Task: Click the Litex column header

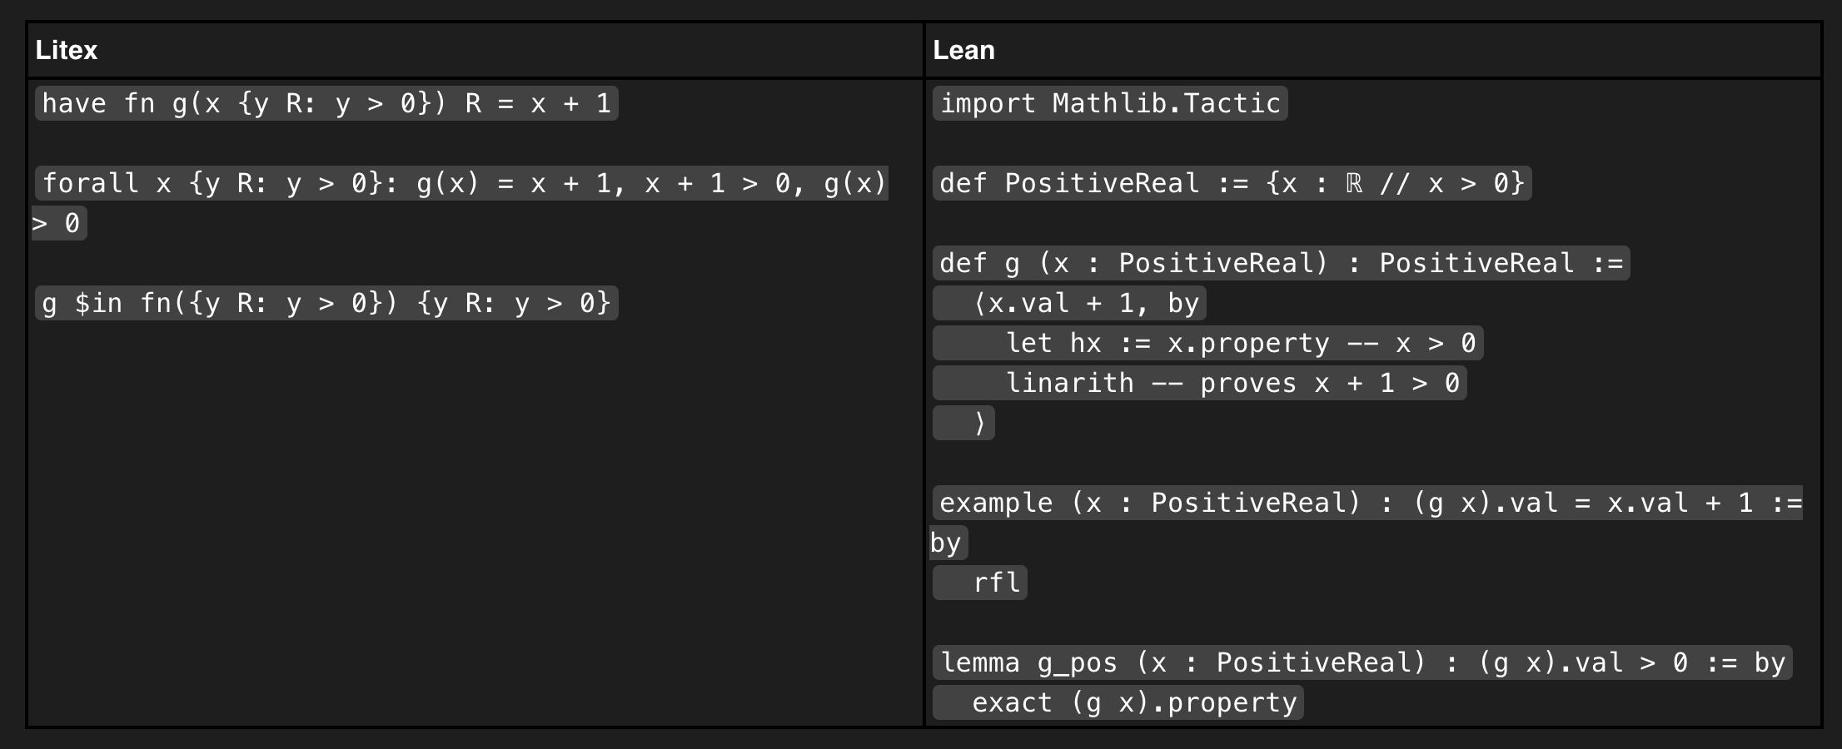Action: coord(67,50)
